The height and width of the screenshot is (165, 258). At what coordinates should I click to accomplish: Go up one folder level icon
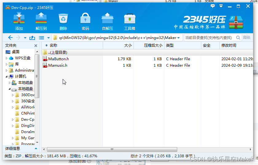point(32,38)
